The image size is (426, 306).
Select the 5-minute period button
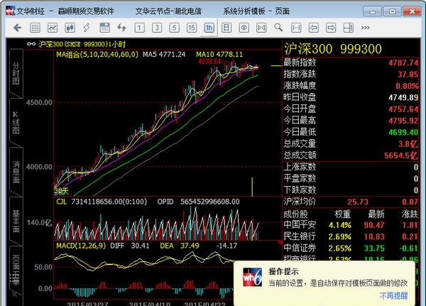tap(174, 28)
